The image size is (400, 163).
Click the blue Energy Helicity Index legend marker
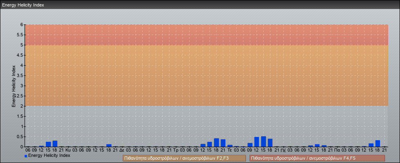click(26, 156)
